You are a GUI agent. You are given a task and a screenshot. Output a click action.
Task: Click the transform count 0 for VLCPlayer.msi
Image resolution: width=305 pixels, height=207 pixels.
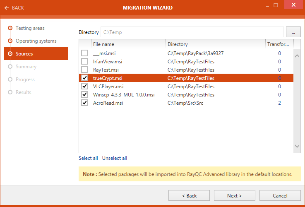coord(279,87)
